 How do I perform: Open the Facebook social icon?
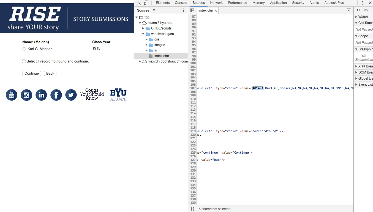[x=56, y=95]
